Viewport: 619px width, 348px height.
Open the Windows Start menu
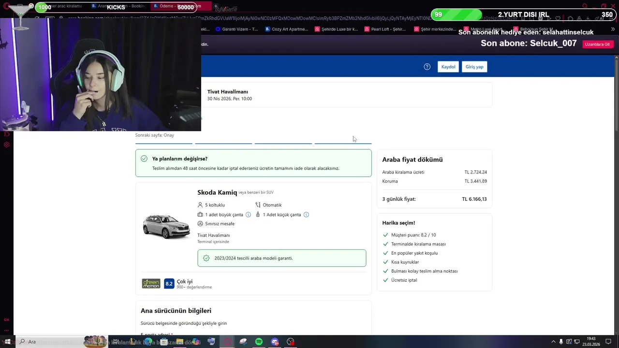tap(7, 342)
